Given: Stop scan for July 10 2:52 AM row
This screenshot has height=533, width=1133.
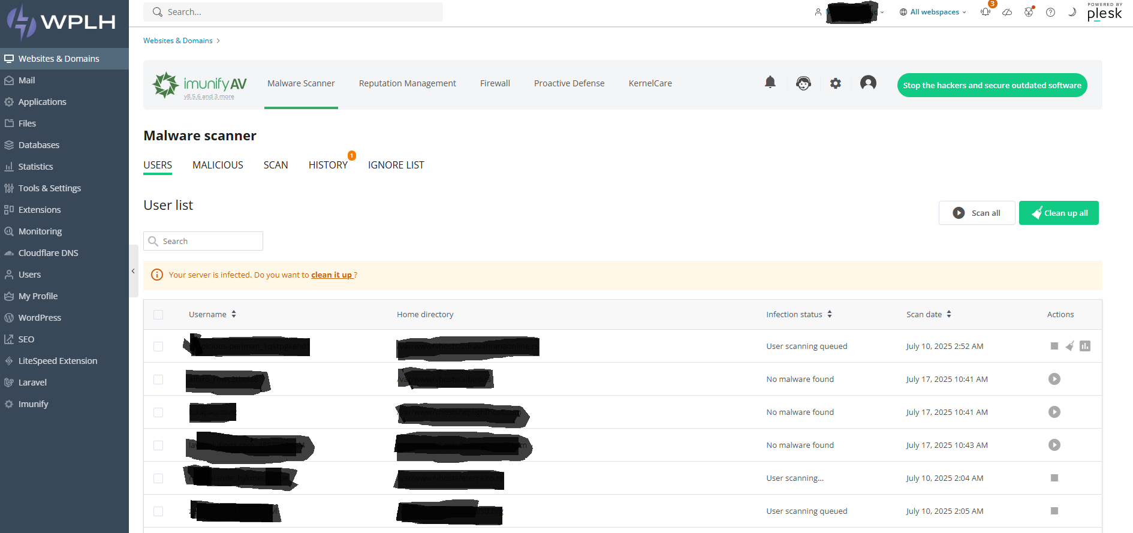Looking at the screenshot, I should coord(1054,346).
